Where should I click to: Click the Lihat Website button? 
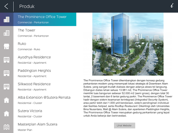coord(124,125)
